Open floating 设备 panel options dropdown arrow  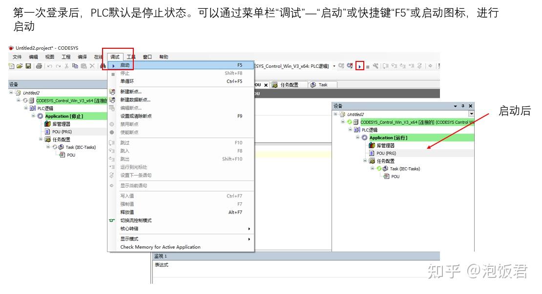pos(455,106)
